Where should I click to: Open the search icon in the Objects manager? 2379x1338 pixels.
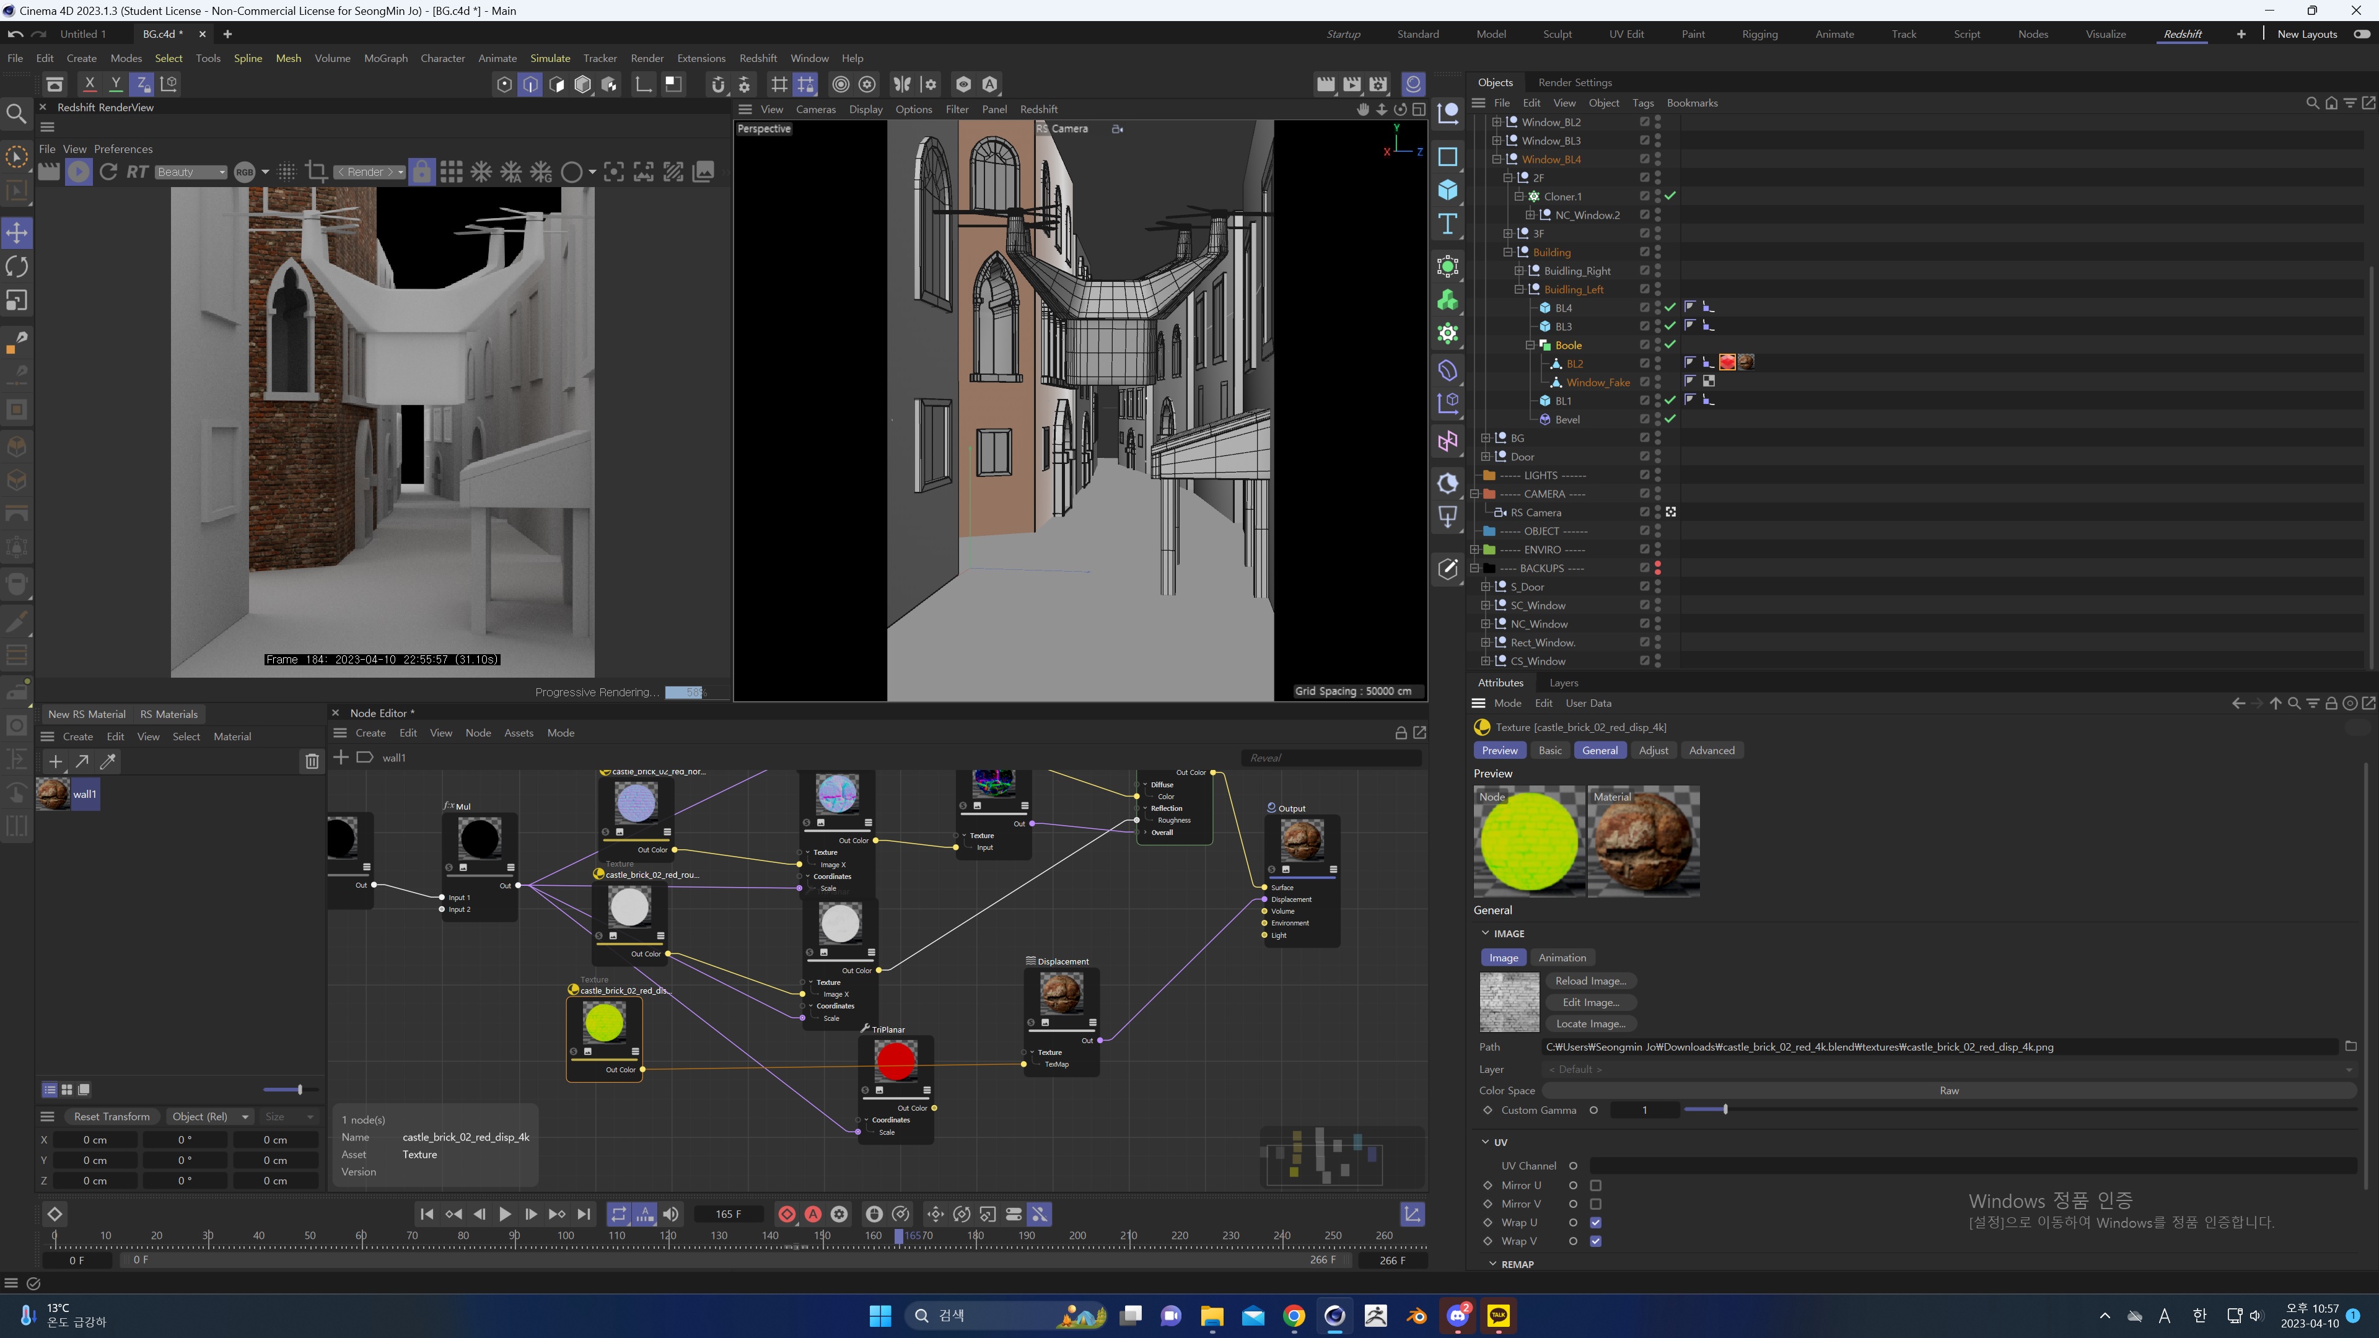pos(2313,103)
